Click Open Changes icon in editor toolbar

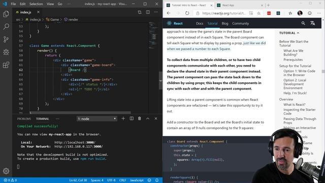pyautogui.click(x=140, y=12)
